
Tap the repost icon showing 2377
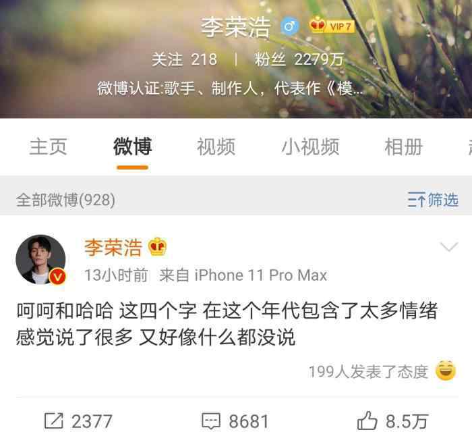(54, 420)
